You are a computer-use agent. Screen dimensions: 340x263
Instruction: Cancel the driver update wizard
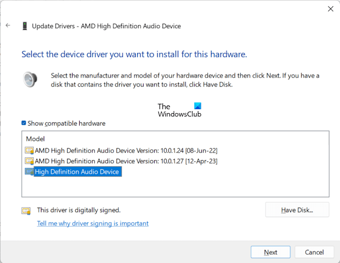314,252
